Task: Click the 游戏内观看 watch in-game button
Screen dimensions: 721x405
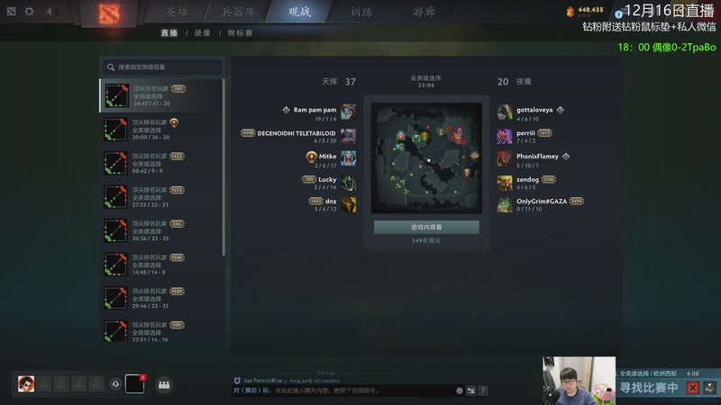Action: tap(426, 228)
